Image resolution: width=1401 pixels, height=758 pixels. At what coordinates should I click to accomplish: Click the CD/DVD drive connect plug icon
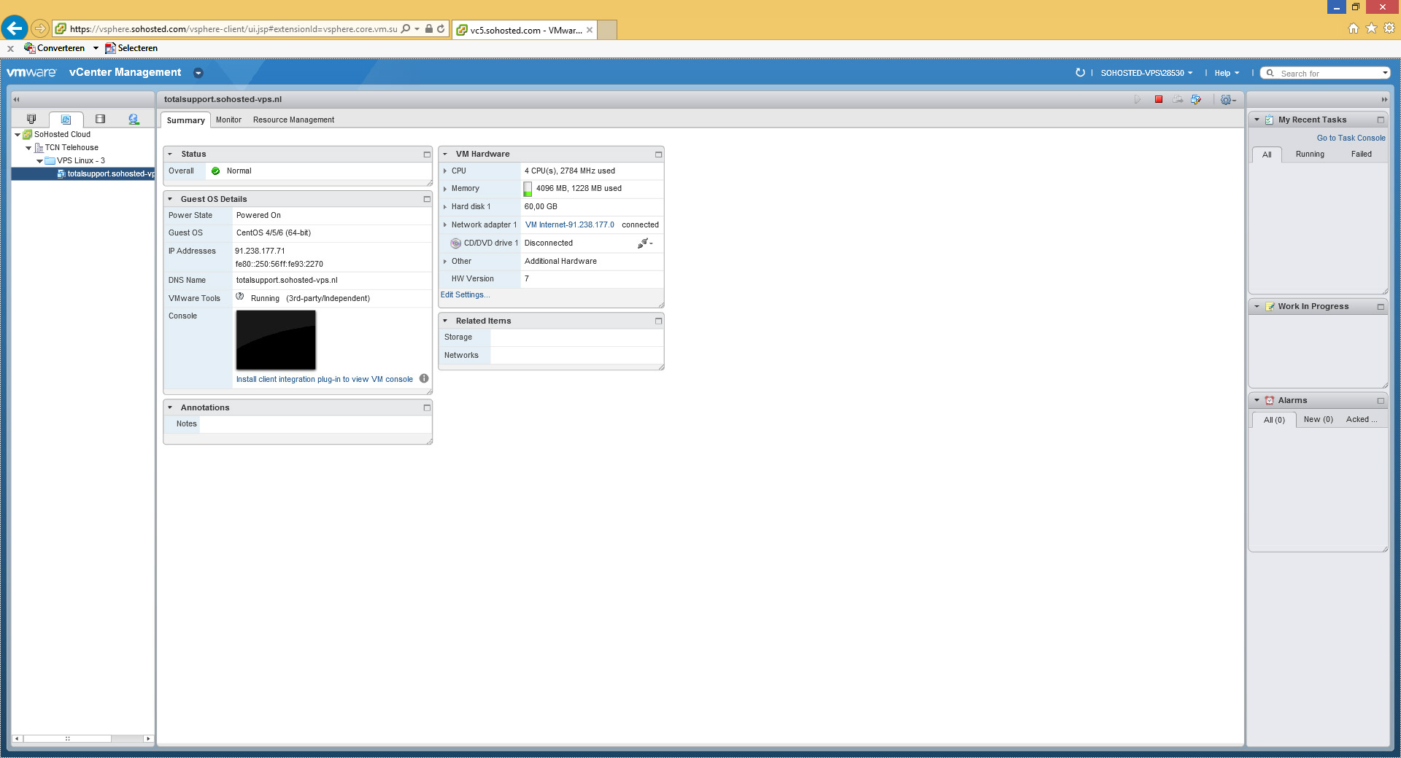tap(645, 243)
